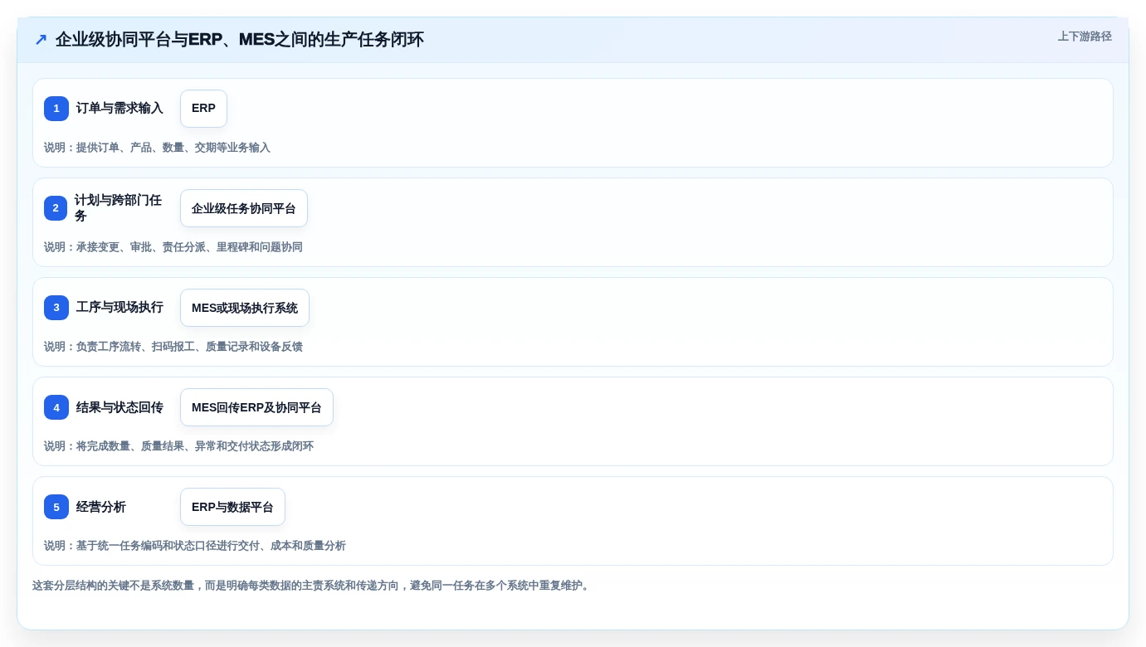Click the step number 1 badge

[x=56, y=109]
